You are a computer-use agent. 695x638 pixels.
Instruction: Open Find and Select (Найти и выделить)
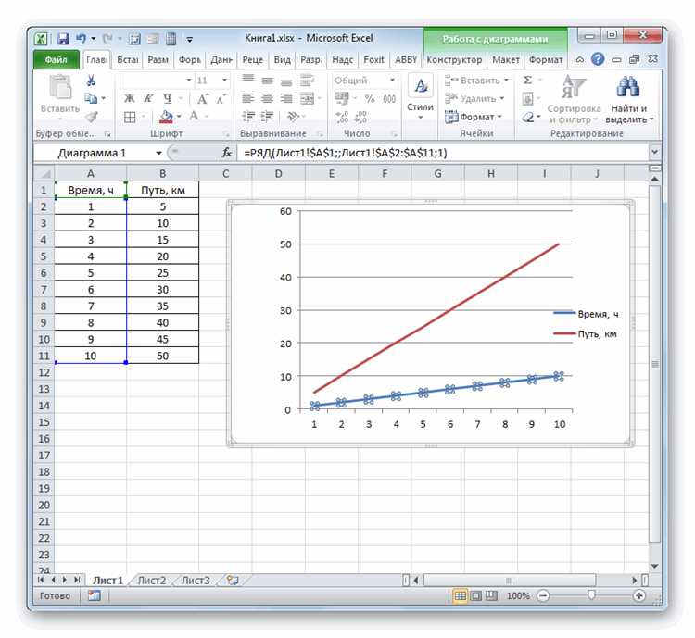pyautogui.click(x=629, y=100)
